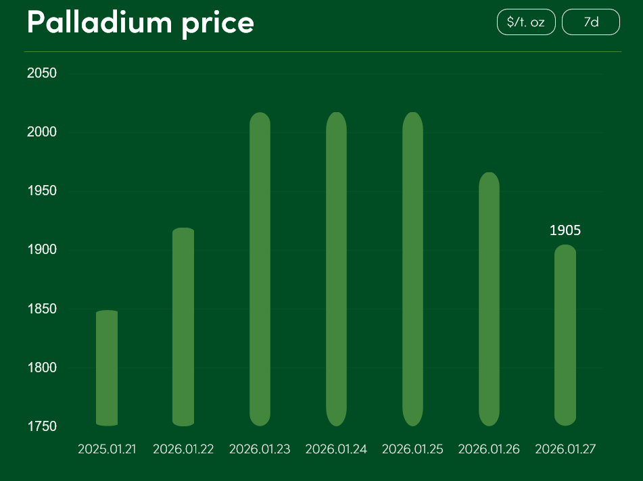Select the bar for 2026.01.26
The width and height of the screenshot is (643, 481).
click(489, 299)
